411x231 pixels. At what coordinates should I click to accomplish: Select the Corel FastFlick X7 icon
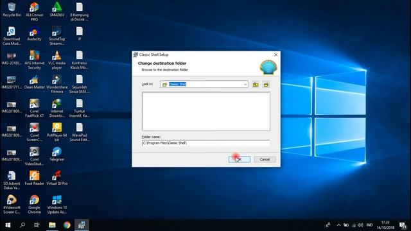coord(34,108)
